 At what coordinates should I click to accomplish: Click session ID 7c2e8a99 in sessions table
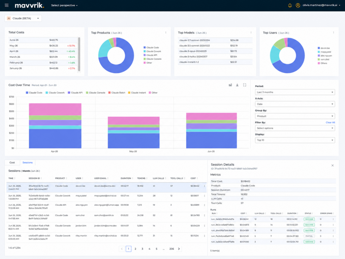39,197
